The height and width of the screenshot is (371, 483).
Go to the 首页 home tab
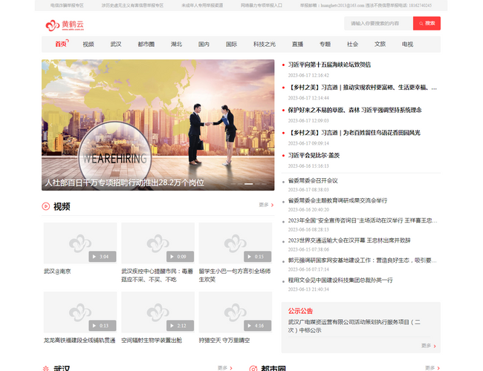[x=61, y=45]
